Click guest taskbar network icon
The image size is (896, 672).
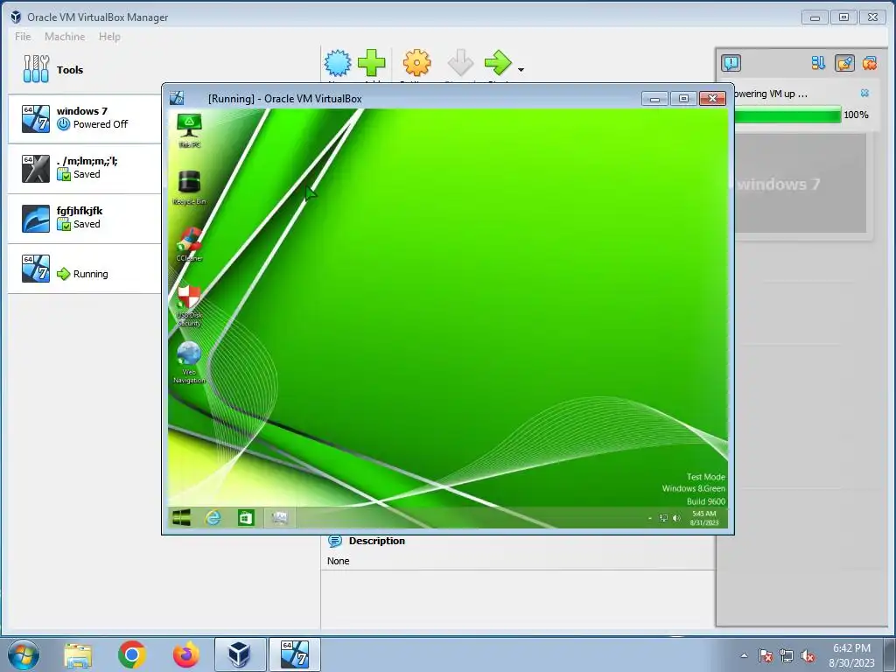point(663,518)
